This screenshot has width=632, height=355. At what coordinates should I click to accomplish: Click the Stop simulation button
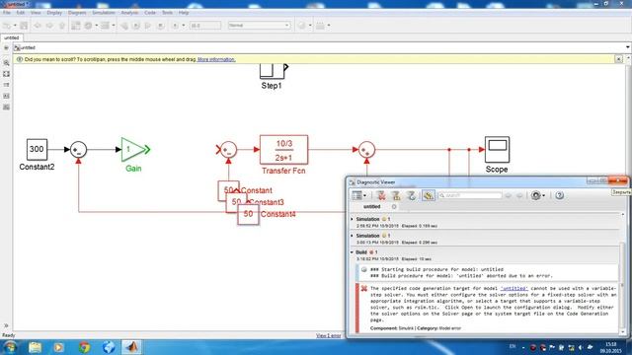click(160, 26)
